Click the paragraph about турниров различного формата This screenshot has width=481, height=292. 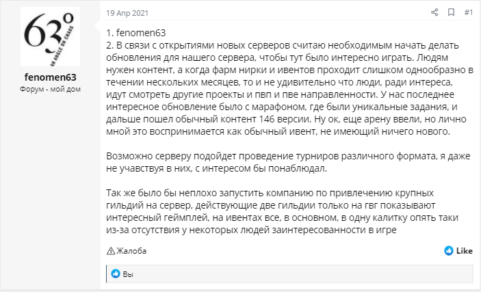(289, 161)
